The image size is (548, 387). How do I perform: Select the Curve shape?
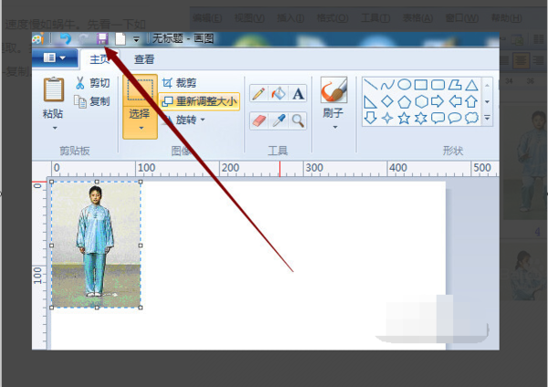click(x=387, y=84)
